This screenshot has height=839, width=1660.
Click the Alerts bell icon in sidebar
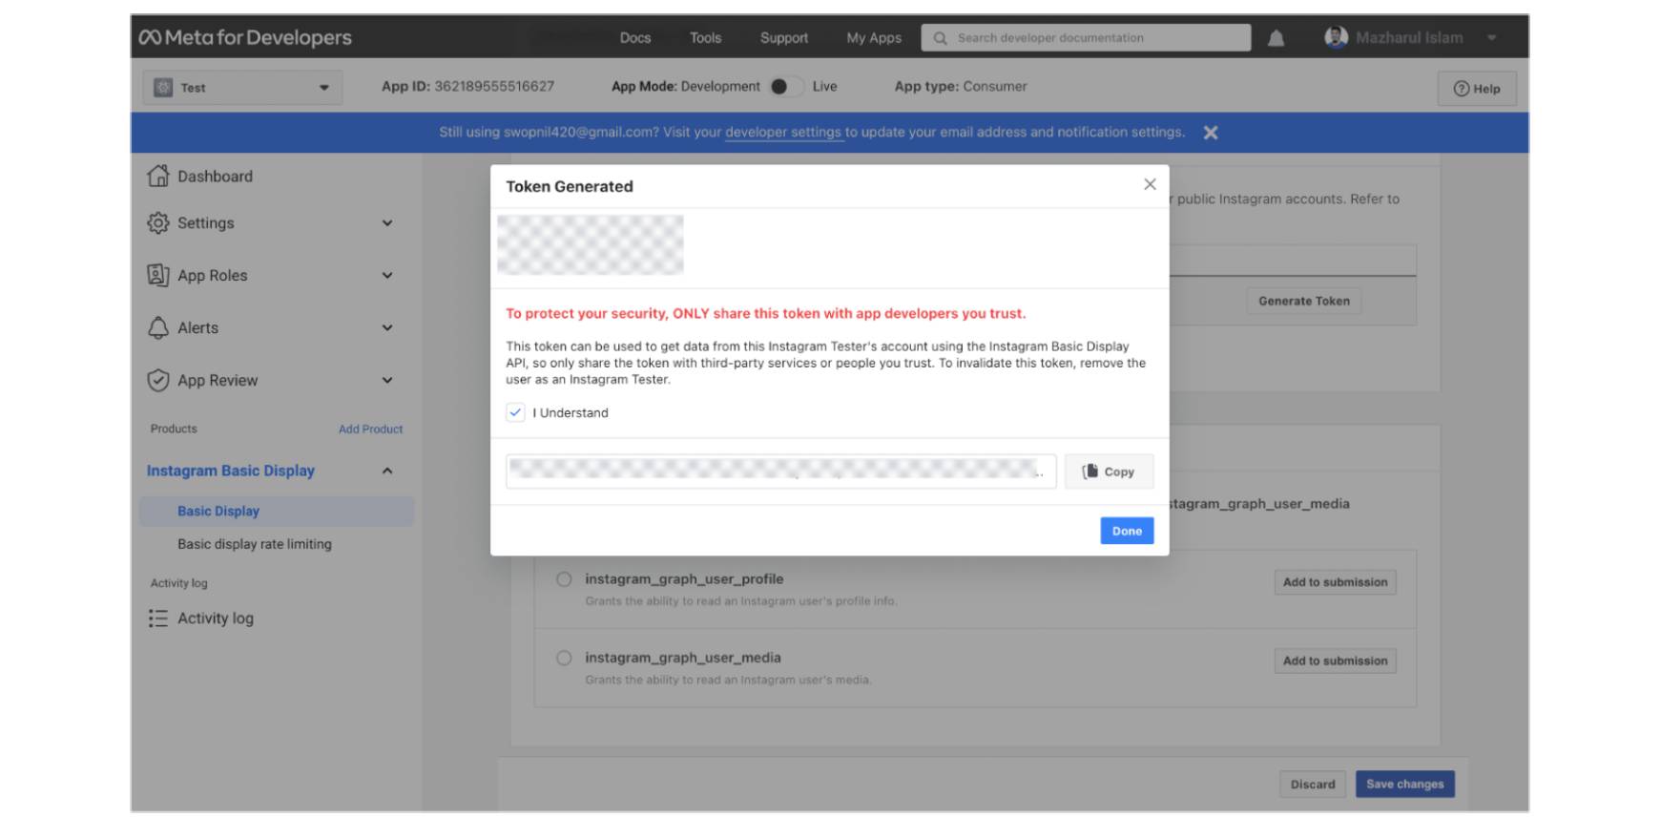(x=158, y=327)
